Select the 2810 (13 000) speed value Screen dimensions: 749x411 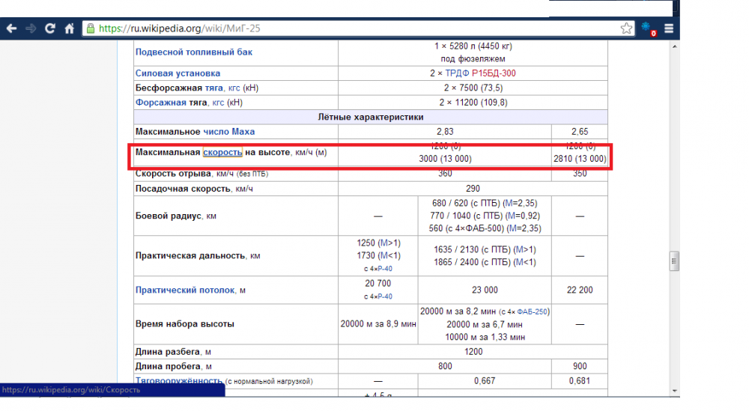[x=580, y=159]
